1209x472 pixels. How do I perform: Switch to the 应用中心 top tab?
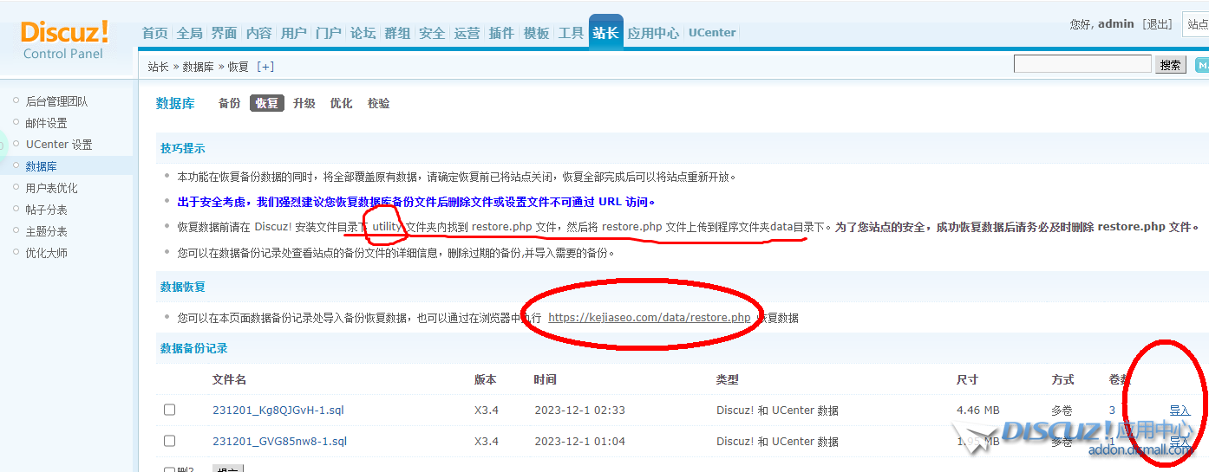tap(653, 33)
